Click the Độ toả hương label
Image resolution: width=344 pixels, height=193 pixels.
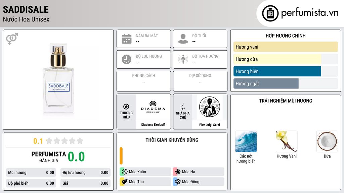coord(205,56)
